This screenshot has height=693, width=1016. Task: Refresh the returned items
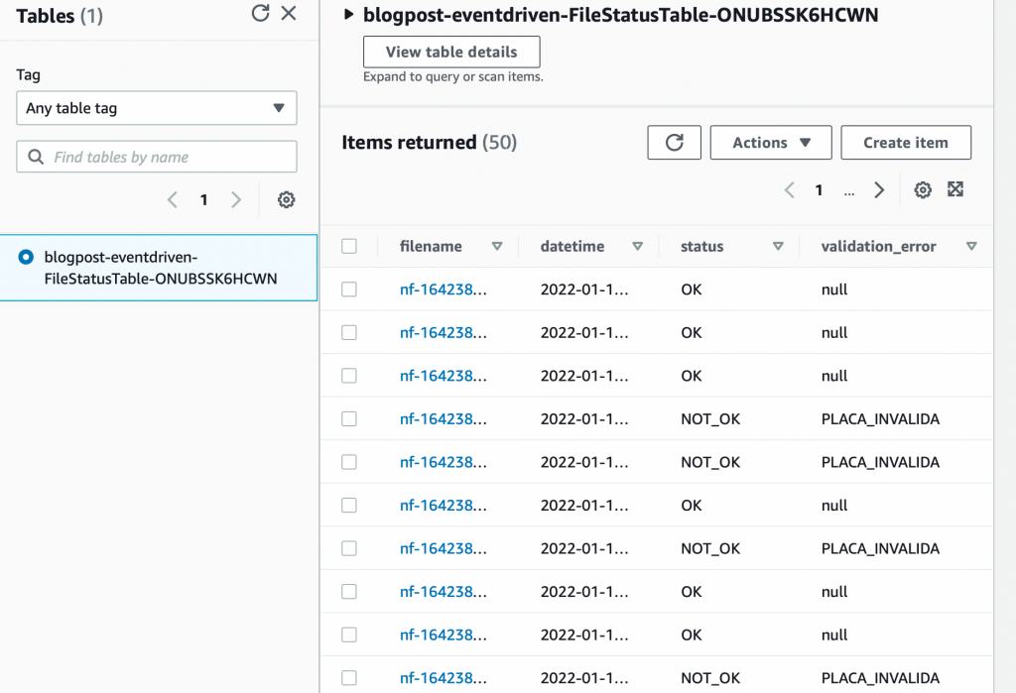(674, 143)
